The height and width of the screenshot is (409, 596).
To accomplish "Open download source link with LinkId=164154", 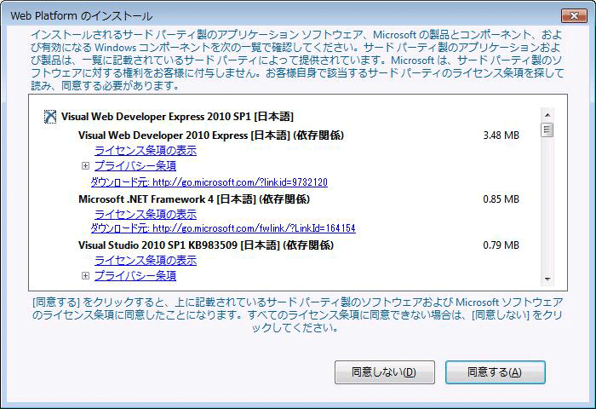I will 223,228.
